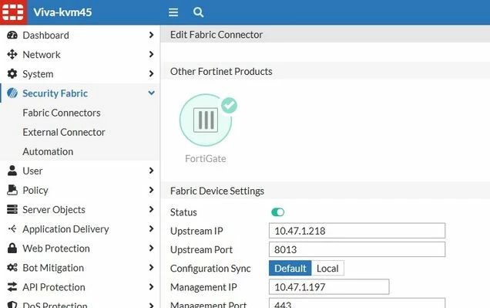Screen dimensions: 490x308
Task: Click the Management IP field
Action: (329, 286)
